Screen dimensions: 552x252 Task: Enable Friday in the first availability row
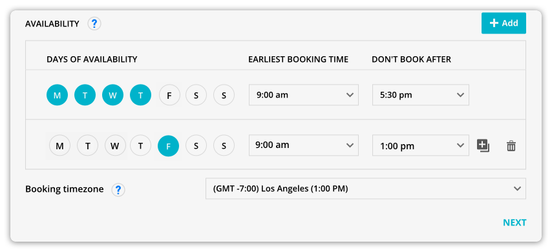169,95
